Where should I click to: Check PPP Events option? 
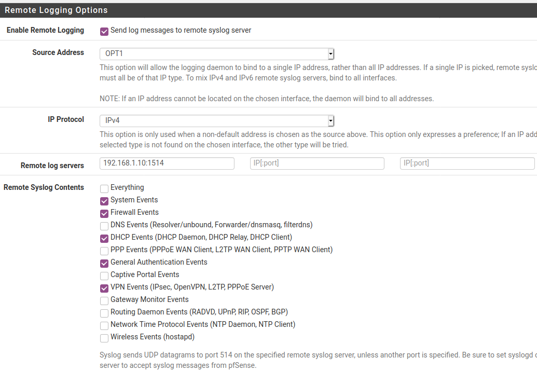pyautogui.click(x=104, y=251)
